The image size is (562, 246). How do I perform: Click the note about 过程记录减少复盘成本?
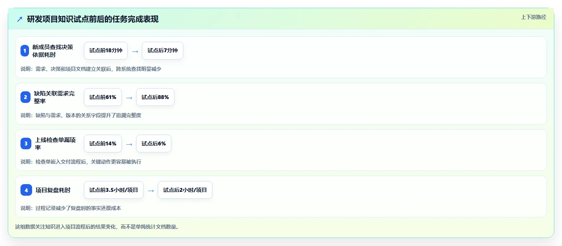click(71, 208)
